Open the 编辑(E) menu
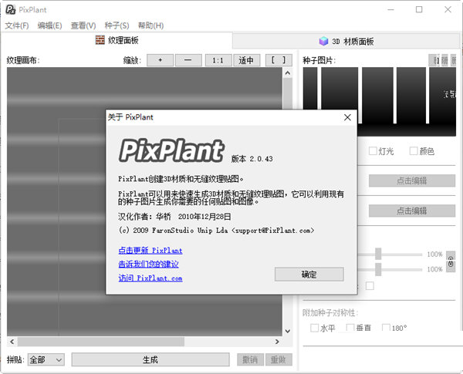463x374 pixels. 49,25
